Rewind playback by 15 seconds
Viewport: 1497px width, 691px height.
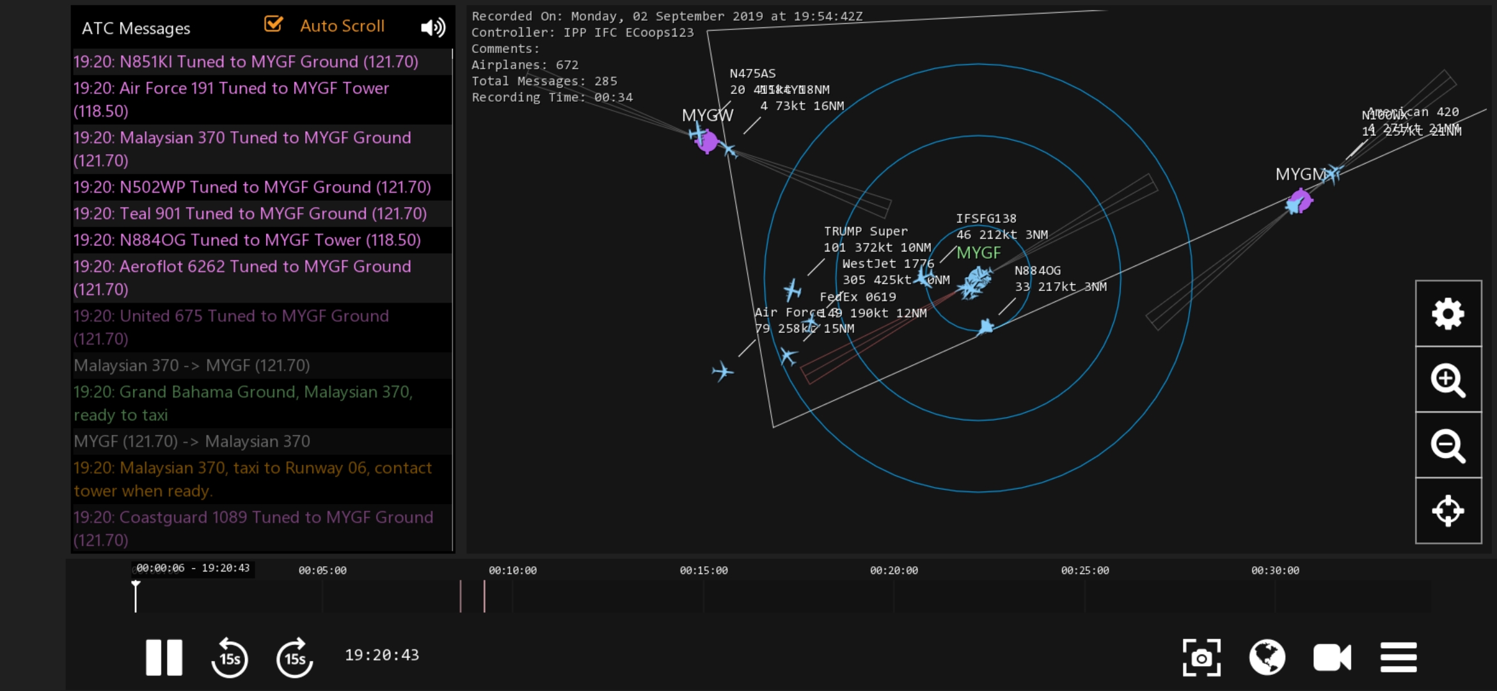click(230, 657)
